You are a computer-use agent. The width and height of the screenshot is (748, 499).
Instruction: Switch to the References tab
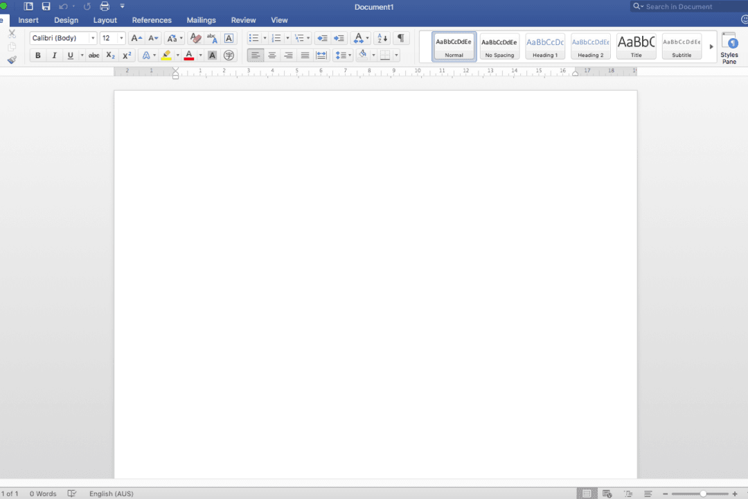tap(152, 20)
